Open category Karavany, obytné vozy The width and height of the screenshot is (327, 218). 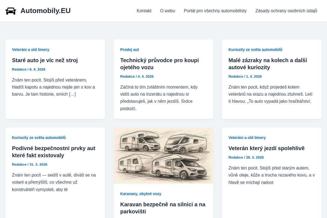(141, 194)
